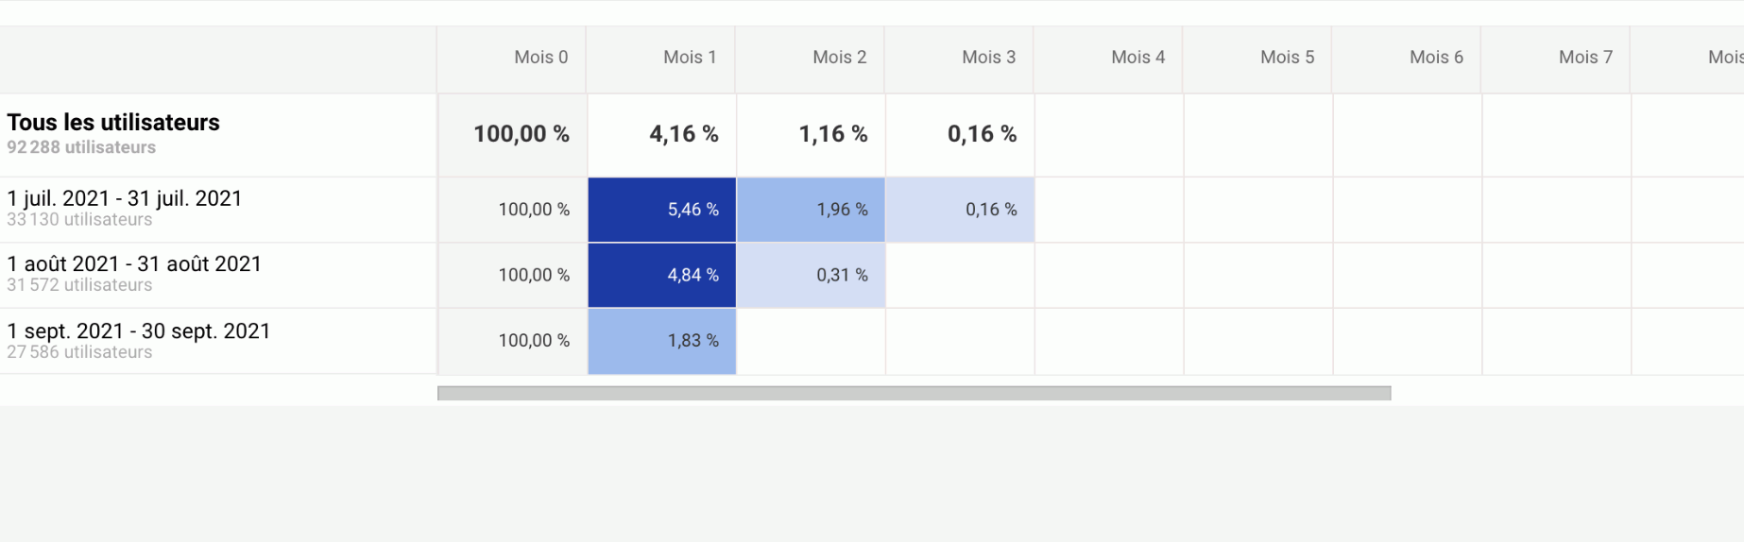Select the "Mois 1" column header

690,58
